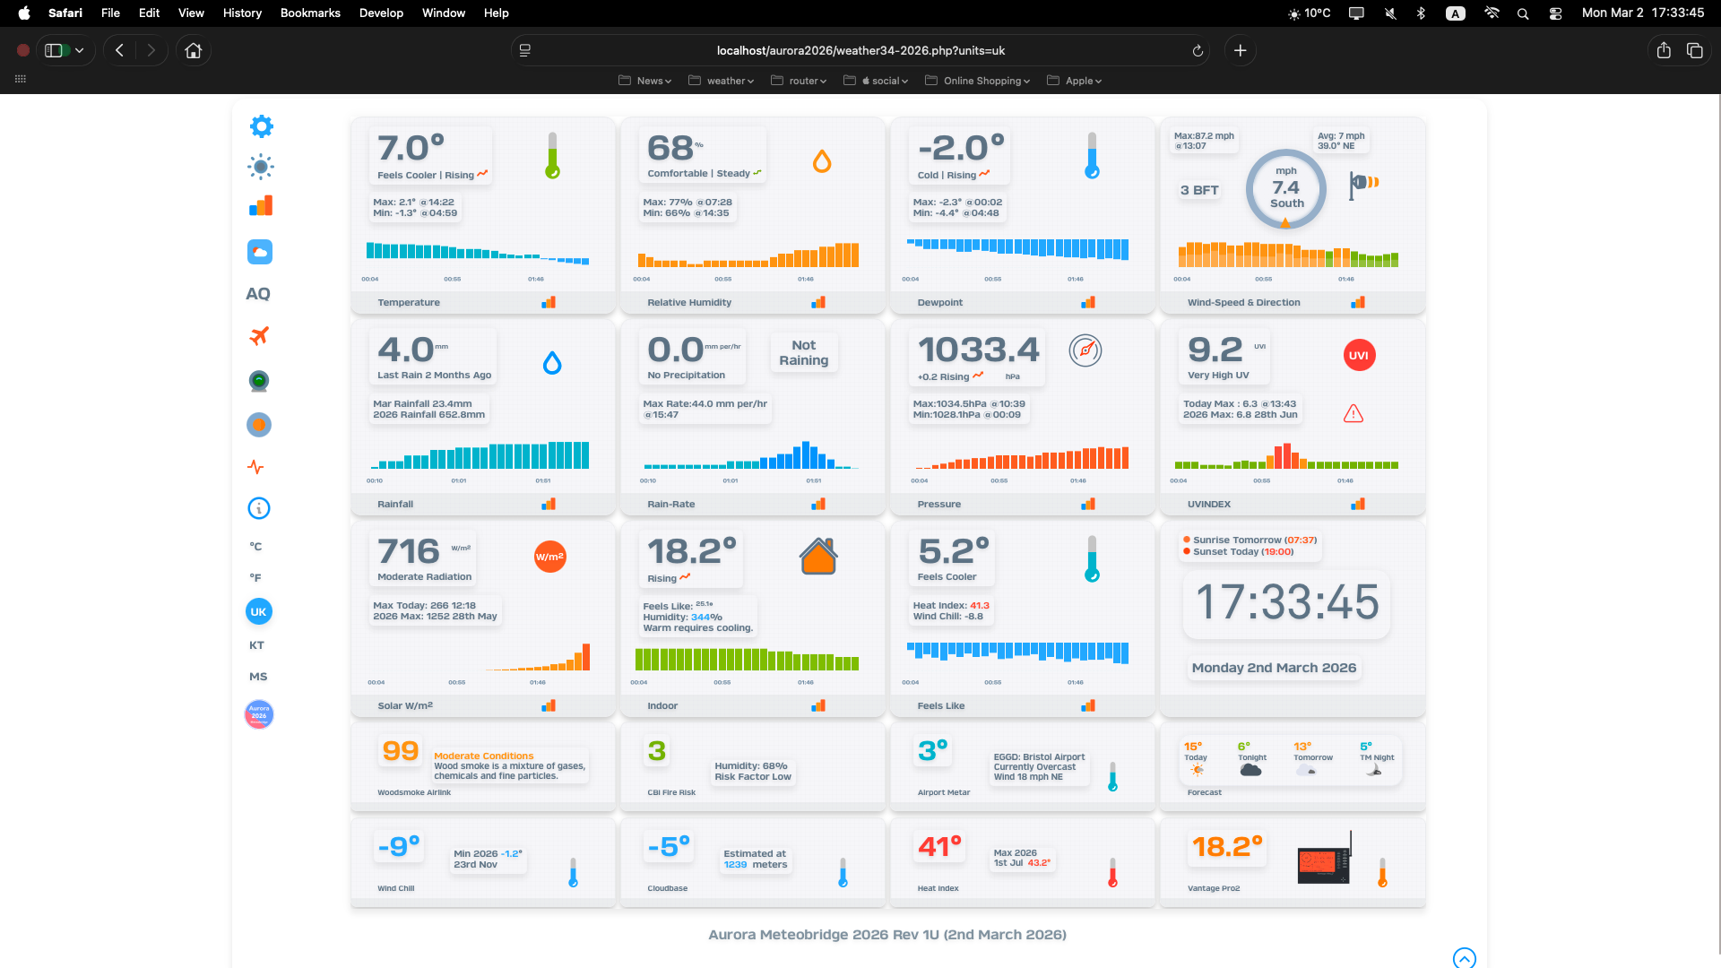Click the AQ air quality sidebar icon
Image resolution: width=1721 pixels, height=968 pixels.
point(258,294)
